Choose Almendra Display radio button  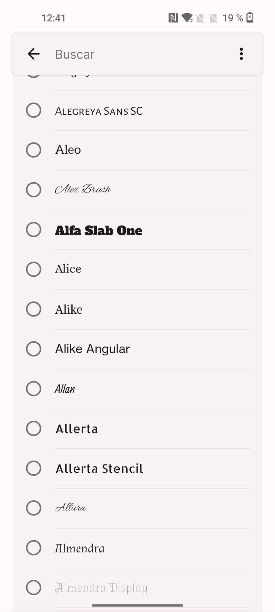pos(33,587)
